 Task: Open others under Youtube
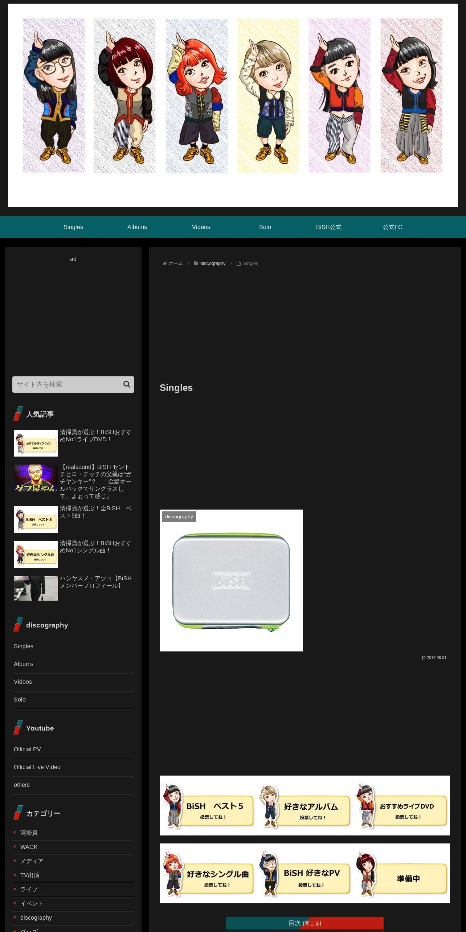tap(73, 785)
